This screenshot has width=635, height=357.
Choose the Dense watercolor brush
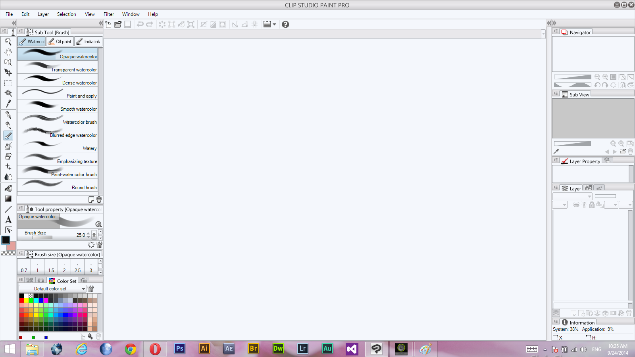(x=58, y=80)
